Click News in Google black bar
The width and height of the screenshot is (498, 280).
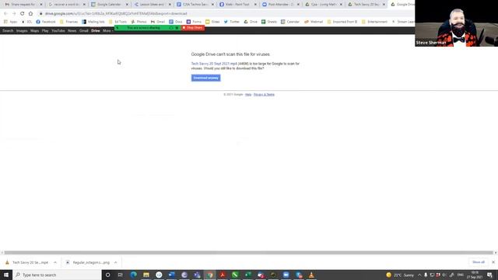72,31
